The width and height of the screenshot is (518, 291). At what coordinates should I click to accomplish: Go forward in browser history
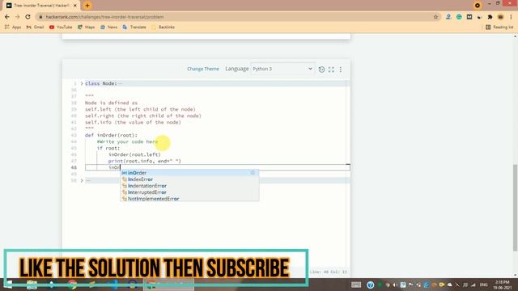pos(18,17)
